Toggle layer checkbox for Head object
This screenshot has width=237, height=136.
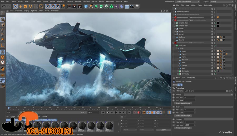[x=212, y=51]
